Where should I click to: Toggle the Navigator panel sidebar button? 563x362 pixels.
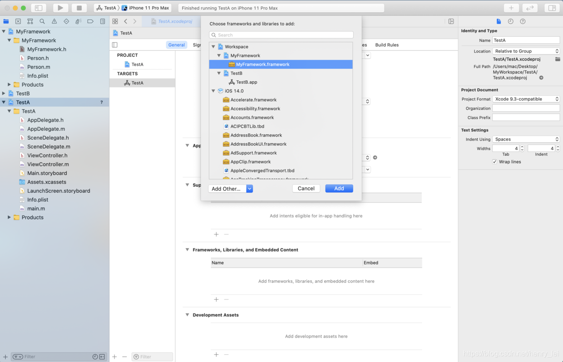(x=39, y=8)
